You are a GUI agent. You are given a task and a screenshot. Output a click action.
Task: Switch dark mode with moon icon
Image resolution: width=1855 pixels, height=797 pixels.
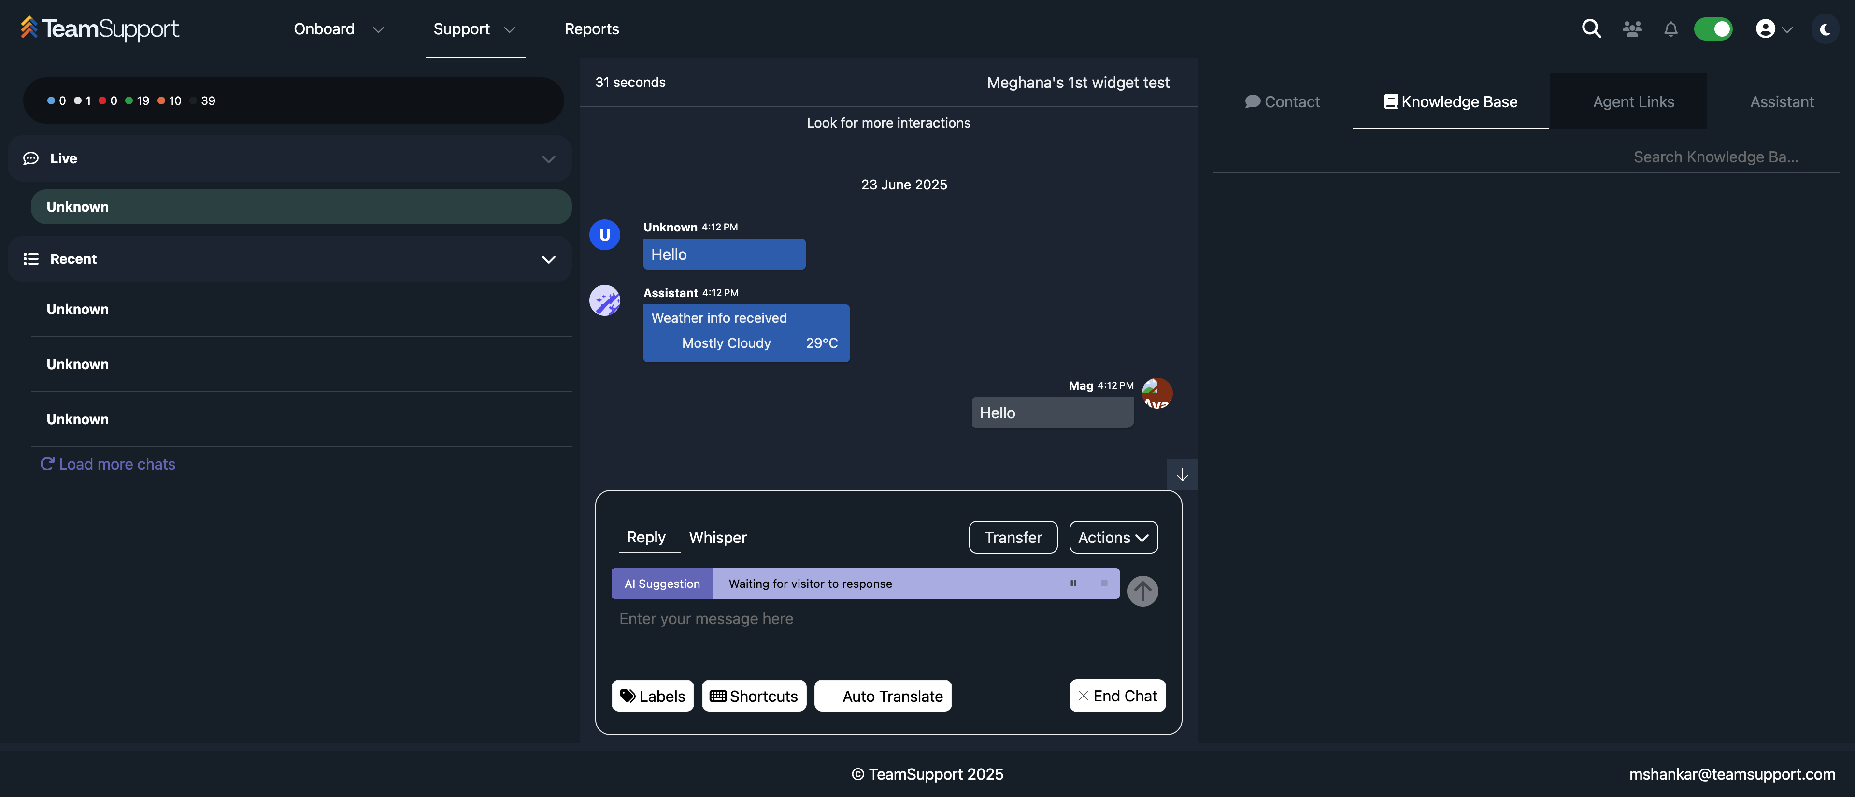pos(1825,29)
